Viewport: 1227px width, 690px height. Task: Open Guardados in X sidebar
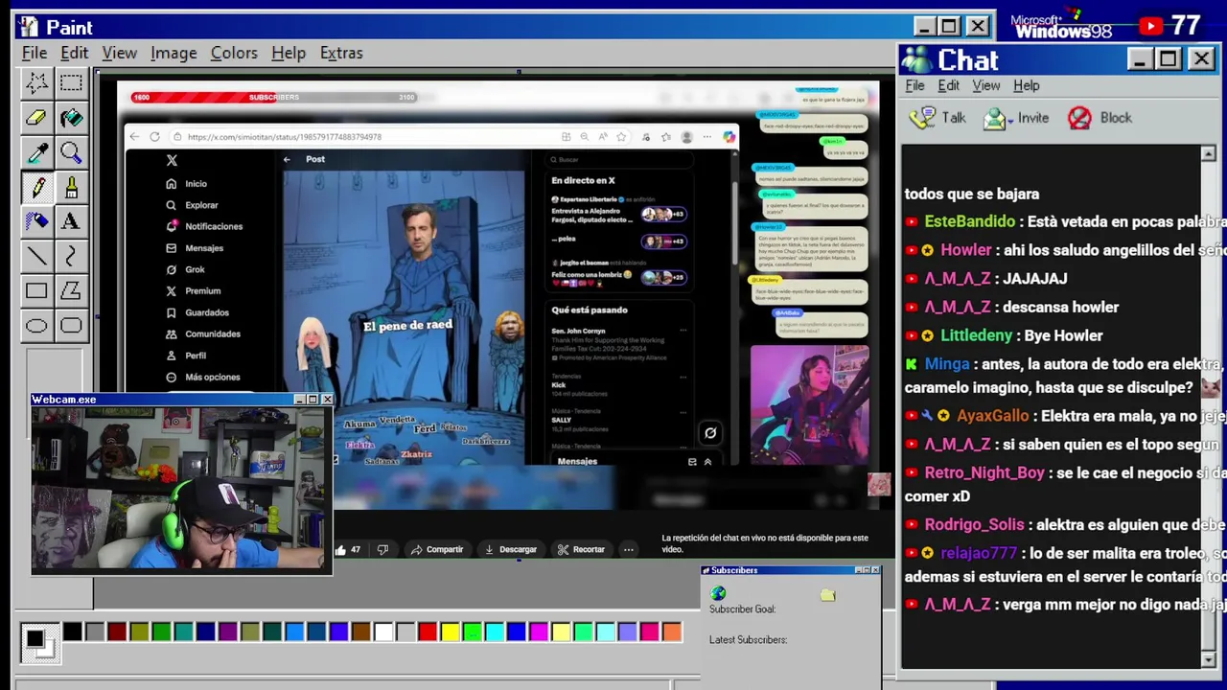pyautogui.click(x=197, y=312)
